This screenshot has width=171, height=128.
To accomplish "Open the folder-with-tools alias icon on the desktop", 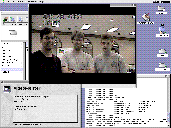I will tap(162, 30).
